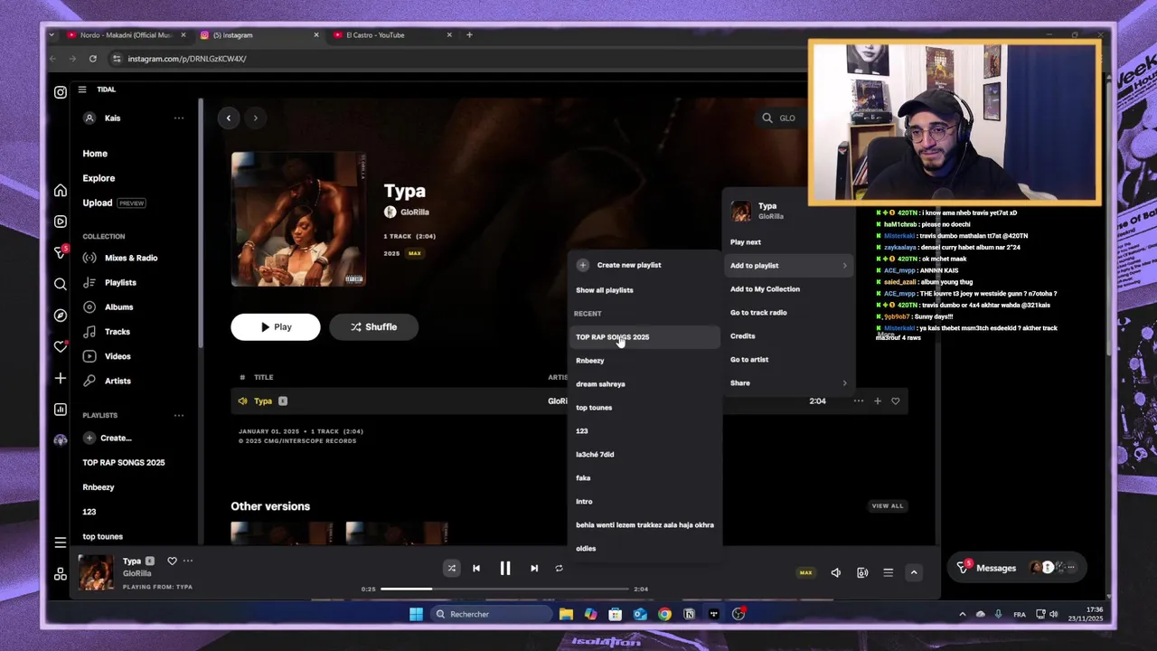
Task: Open Instagram search magnifier in sidebar
Action: 61,284
